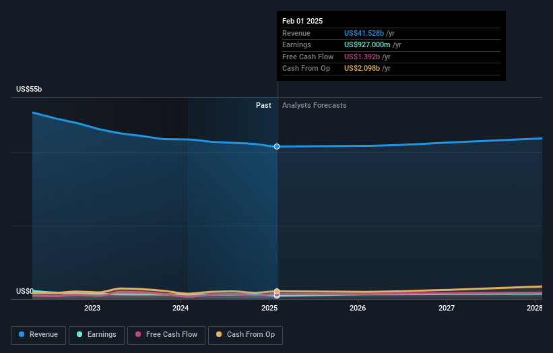553x353 pixels.
Task: Click the Past label on chart
Action: 263,106
